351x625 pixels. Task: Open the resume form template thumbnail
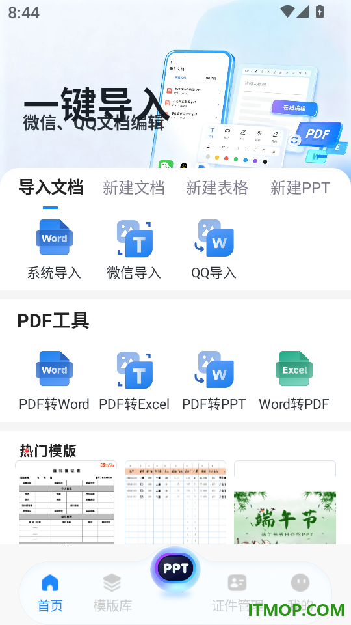[x=66, y=502]
